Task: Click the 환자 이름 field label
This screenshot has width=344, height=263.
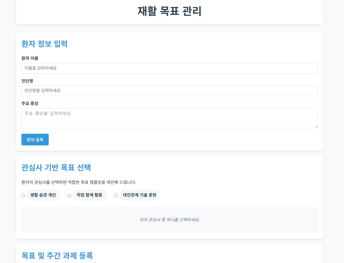Action: (x=30, y=58)
